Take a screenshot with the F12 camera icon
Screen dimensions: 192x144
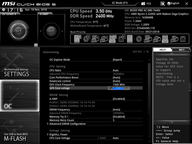(143, 3)
